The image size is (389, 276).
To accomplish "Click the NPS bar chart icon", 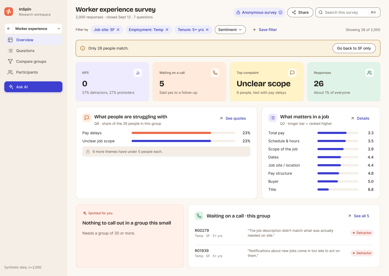I will [138, 73].
